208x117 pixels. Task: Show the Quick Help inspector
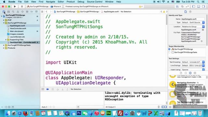190,12
